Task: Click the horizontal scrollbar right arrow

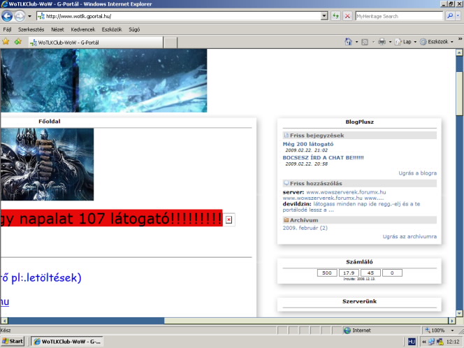Action: (x=452, y=321)
